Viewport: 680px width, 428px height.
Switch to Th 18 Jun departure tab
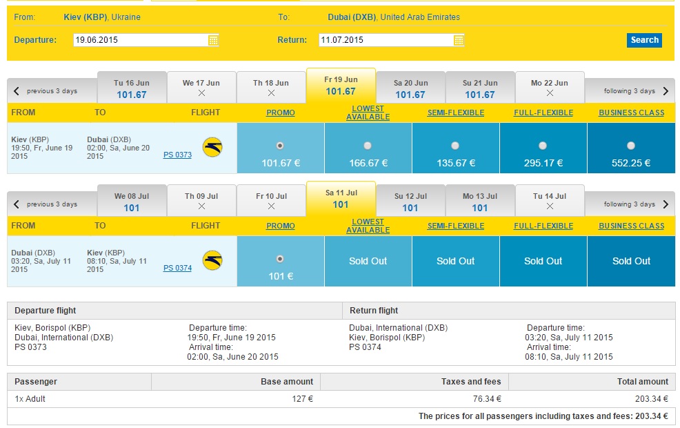coord(271,88)
